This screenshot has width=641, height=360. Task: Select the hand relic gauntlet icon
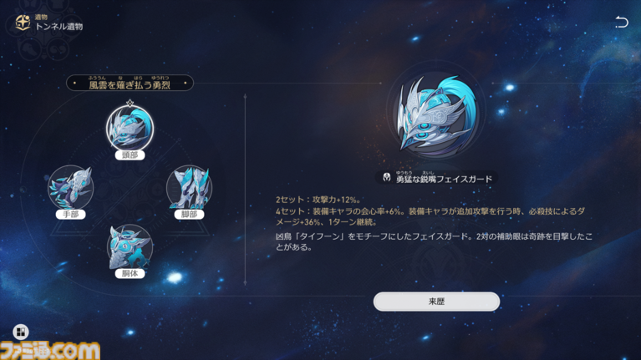(71, 188)
